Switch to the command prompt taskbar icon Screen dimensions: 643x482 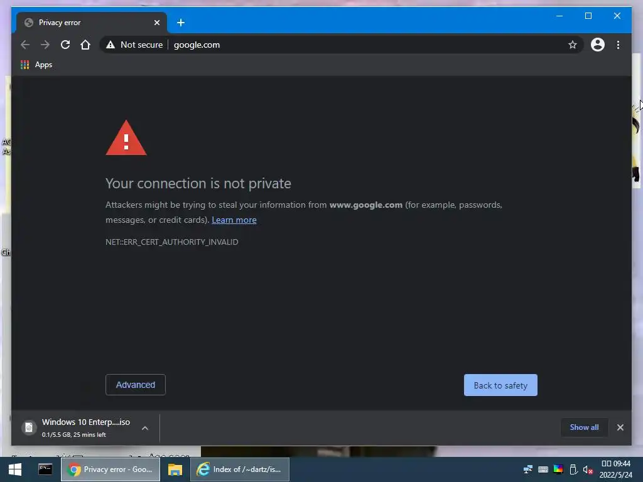45,469
